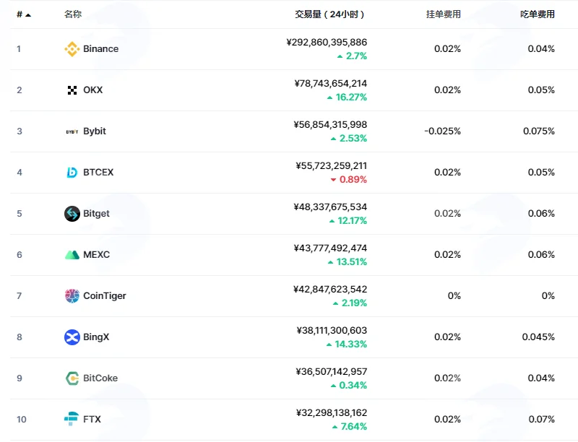Open the MEXC exchange link
The width and height of the screenshot is (578, 442).
96,255
